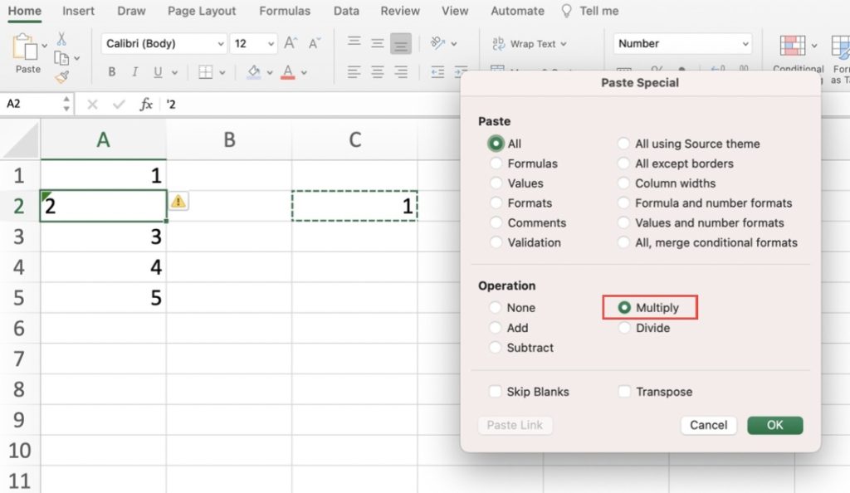Viewport: 850px width, 493px height.
Task: Expand the Wrap Text dropdown arrow
Action: click(564, 44)
